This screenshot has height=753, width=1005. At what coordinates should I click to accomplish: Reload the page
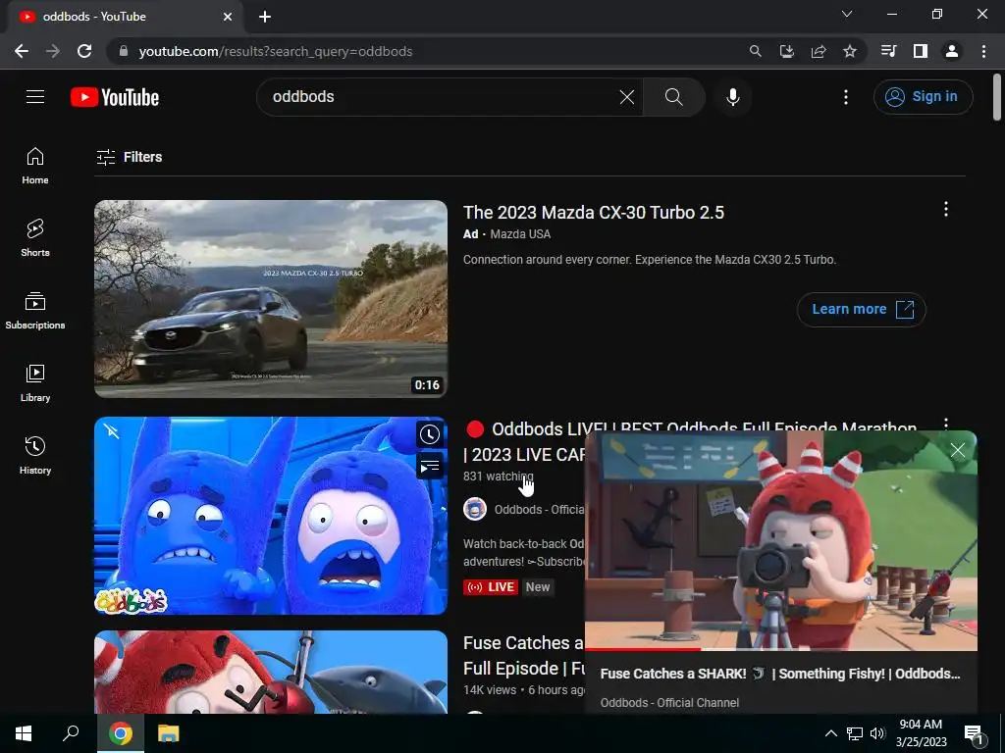click(x=84, y=51)
